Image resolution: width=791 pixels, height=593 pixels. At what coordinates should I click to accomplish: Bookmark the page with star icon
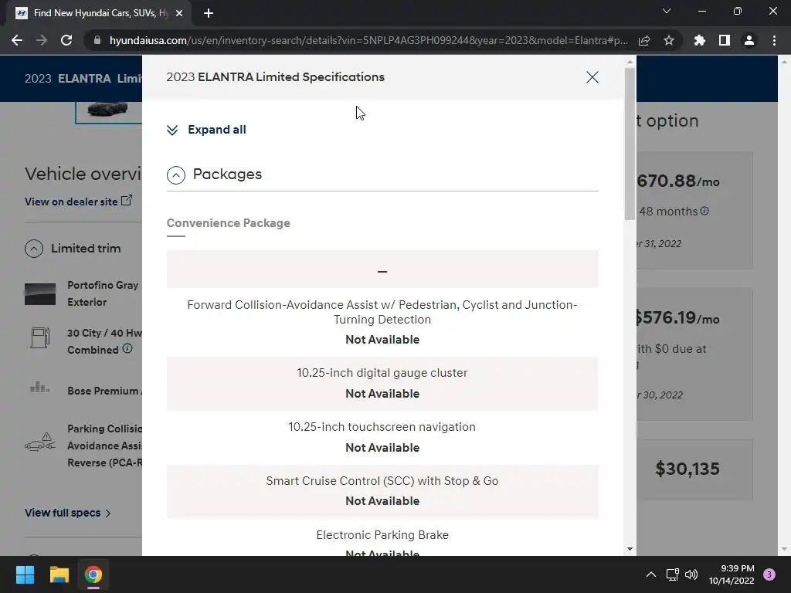click(669, 40)
